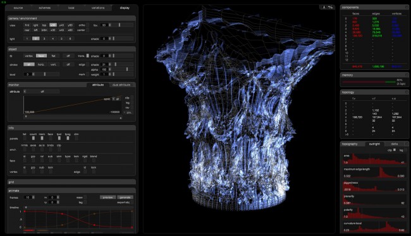Viewport: 411px width, 236px height.
Task: Click the topography panel corner icon
Action: tap(407, 144)
